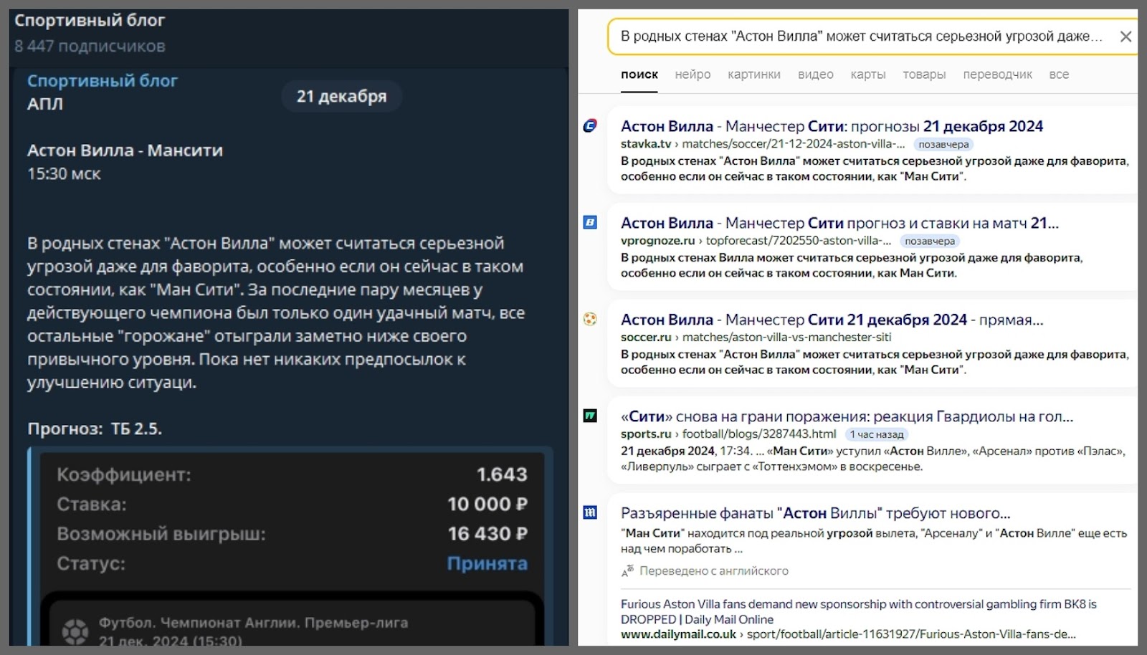1147x655 pixels.
Task: Open the переводчик tab
Action: click(997, 75)
